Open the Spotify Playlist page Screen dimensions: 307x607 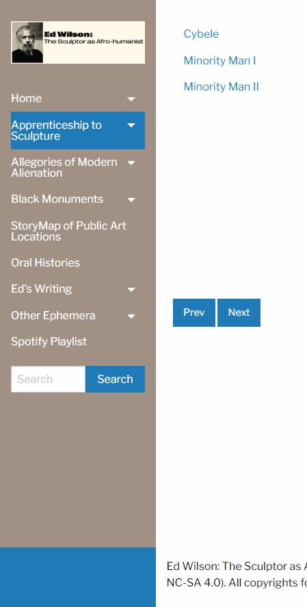[49, 341]
